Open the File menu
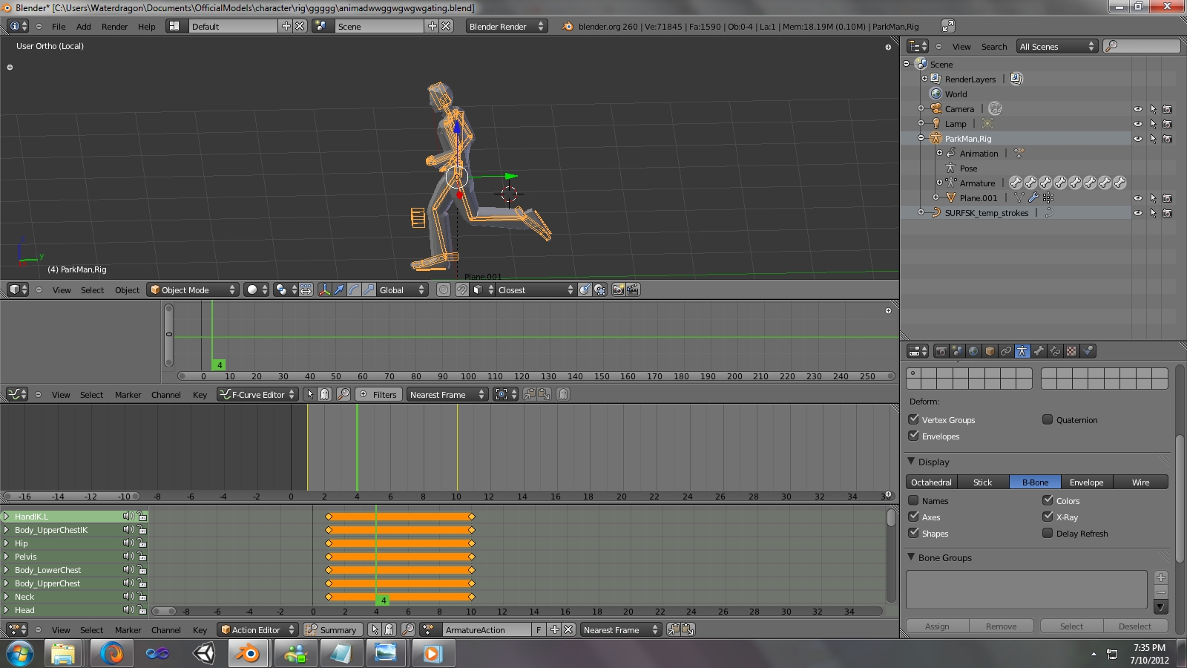 pyautogui.click(x=59, y=26)
